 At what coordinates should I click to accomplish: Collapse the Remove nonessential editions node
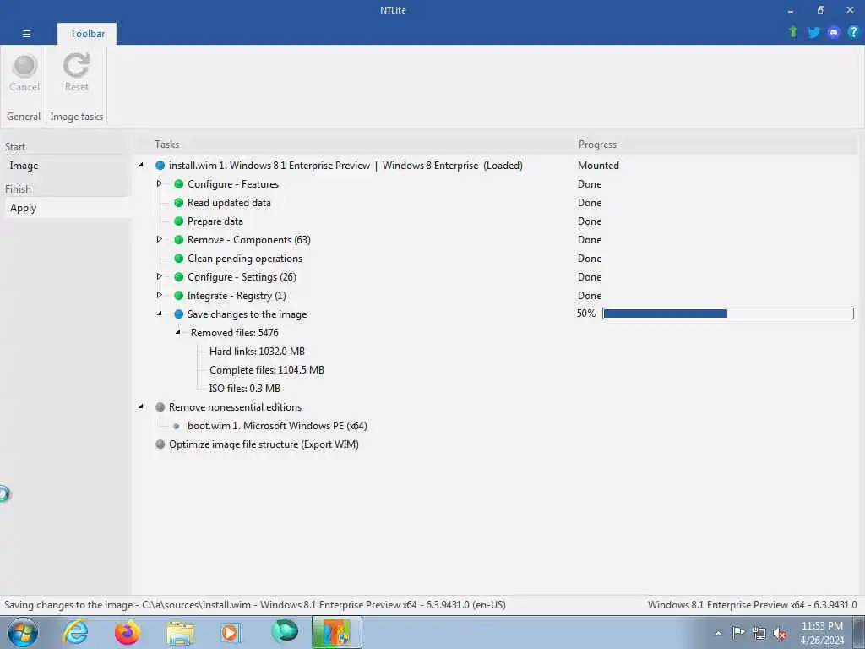pos(141,406)
